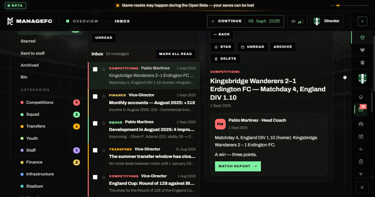Click the green Overview square indicator
The width and height of the screenshot is (375, 197).
(67, 21)
